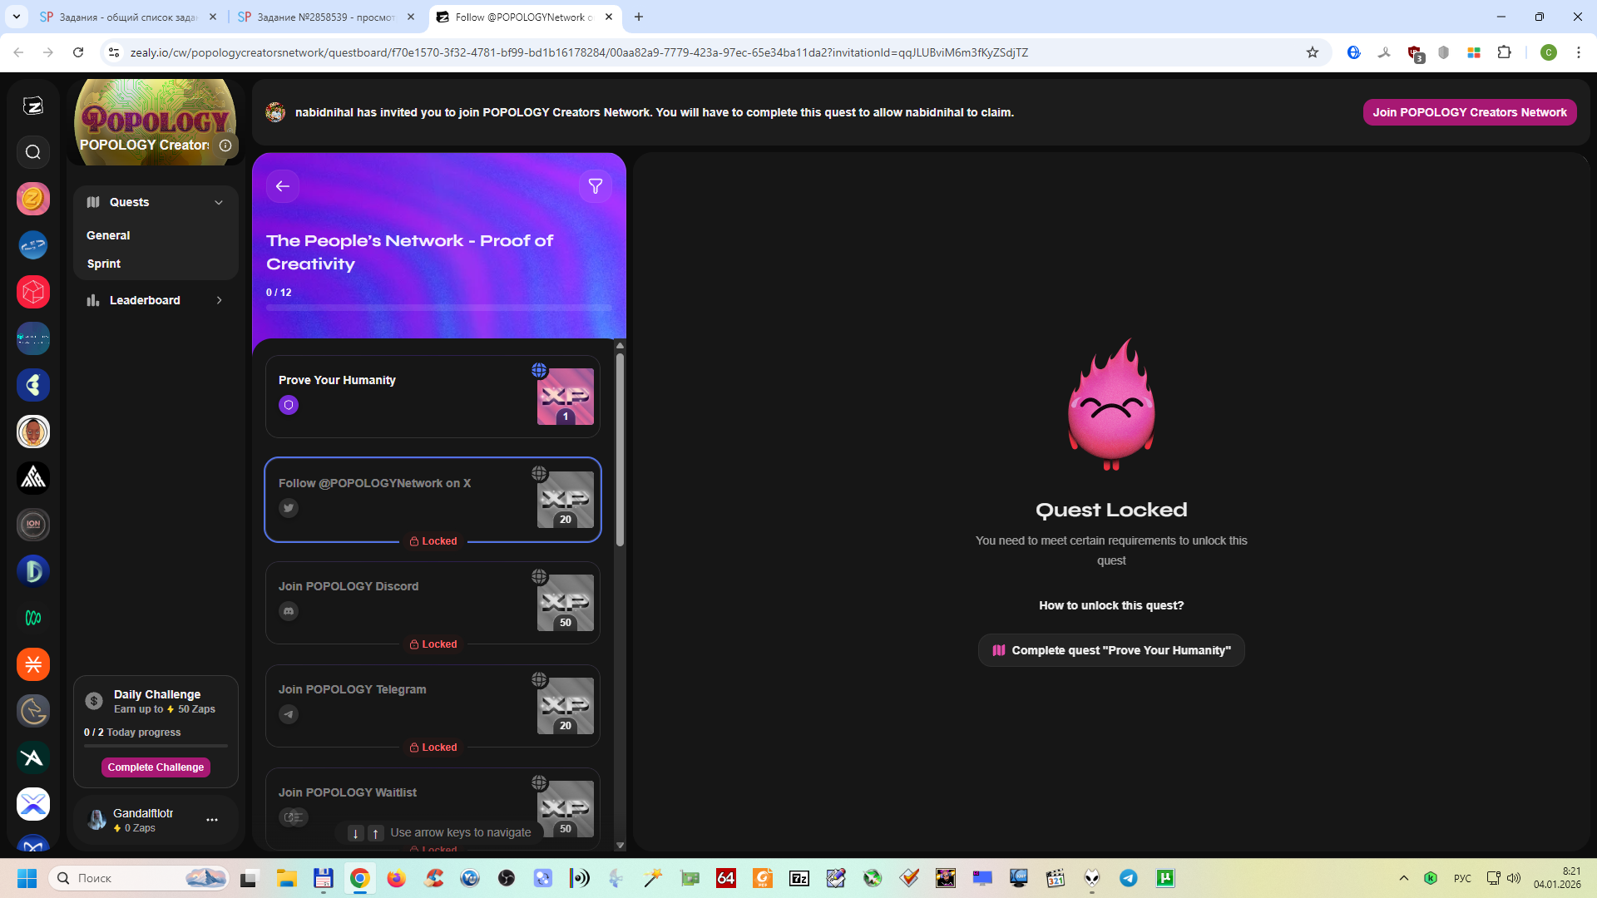Bookmark this page with the star icon
The width and height of the screenshot is (1597, 898).
(1313, 52)
